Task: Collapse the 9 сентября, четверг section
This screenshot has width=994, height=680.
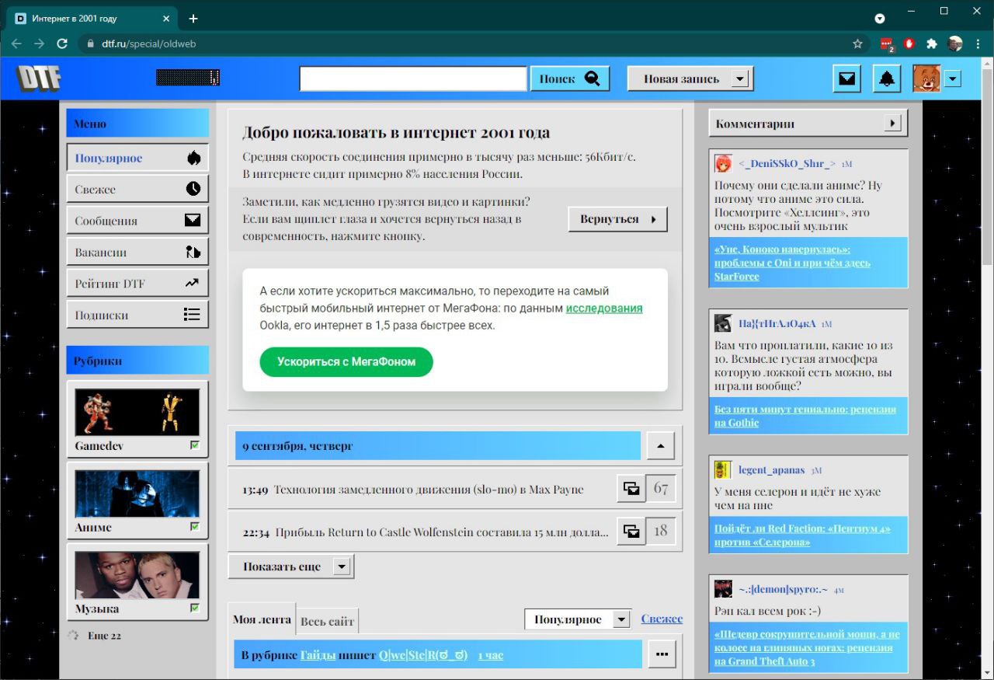Action: click(x=661, y=446)
